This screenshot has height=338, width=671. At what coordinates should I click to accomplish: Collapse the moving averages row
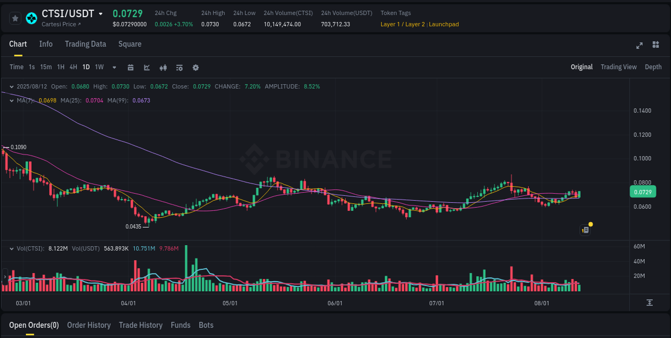pyautogui.click(x=11, y=100)
